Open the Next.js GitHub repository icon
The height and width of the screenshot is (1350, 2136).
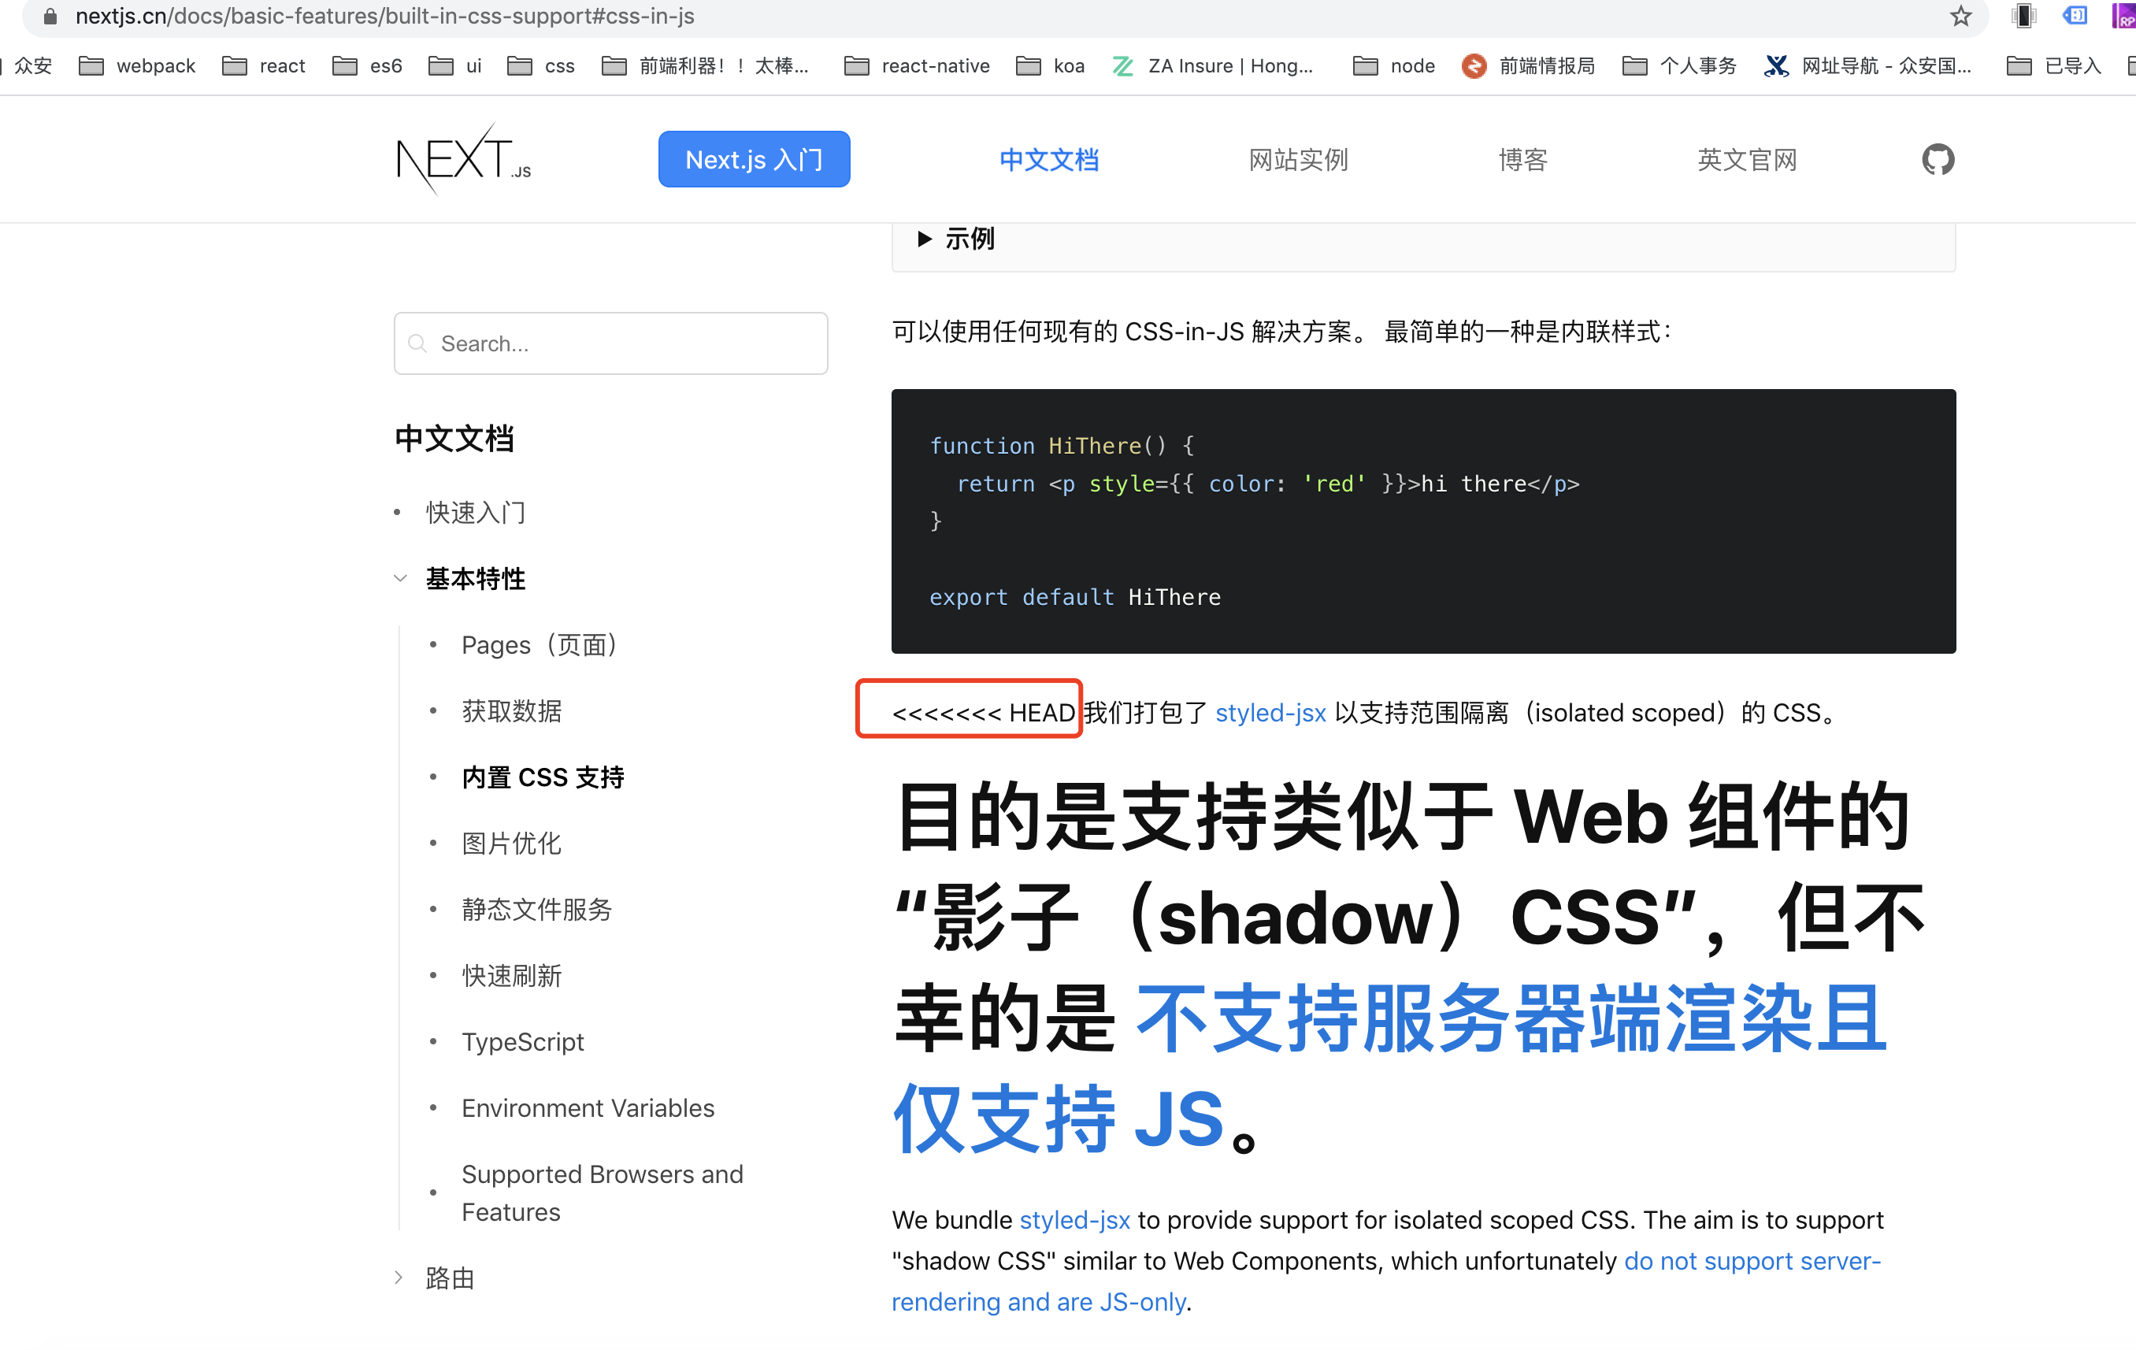1938,160
